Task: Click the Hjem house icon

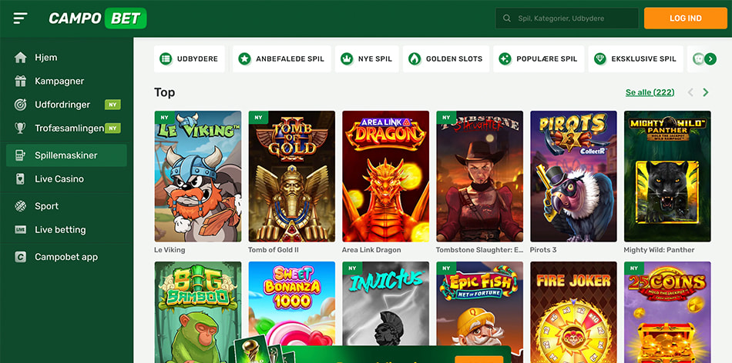Action: click(x=21, y=58)
